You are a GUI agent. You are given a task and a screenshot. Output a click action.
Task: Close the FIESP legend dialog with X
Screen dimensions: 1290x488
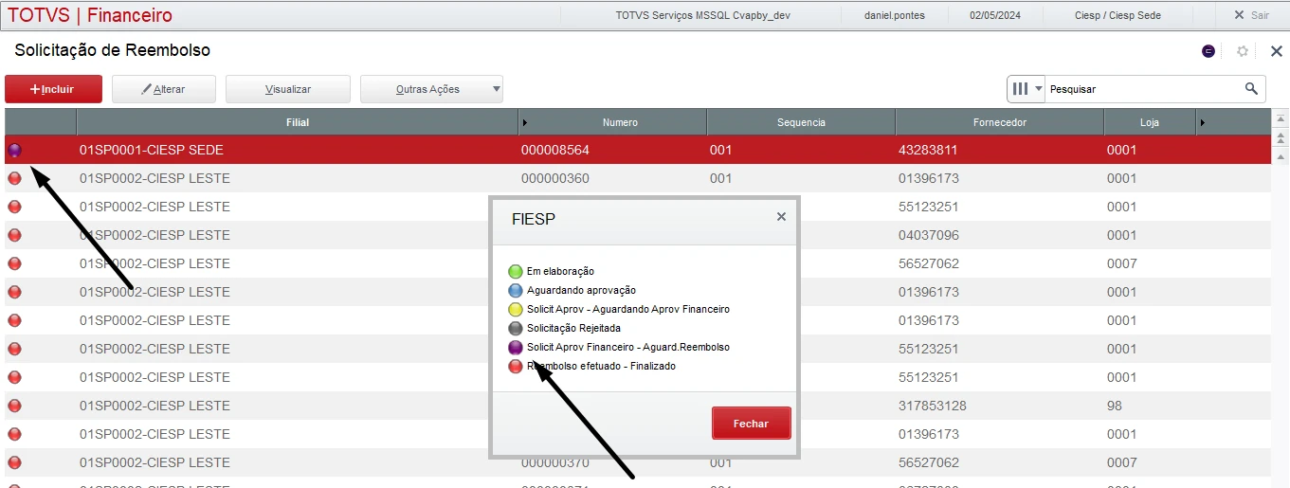click(781, 217)
